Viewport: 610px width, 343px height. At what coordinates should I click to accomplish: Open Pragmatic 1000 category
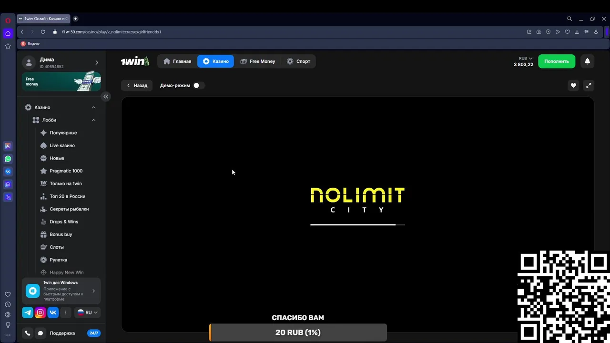pos(66,171)
